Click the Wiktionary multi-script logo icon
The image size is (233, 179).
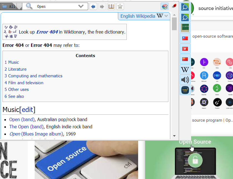pyautogui.click(x=11, y=32)
